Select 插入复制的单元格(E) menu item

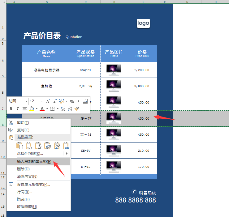39,162
